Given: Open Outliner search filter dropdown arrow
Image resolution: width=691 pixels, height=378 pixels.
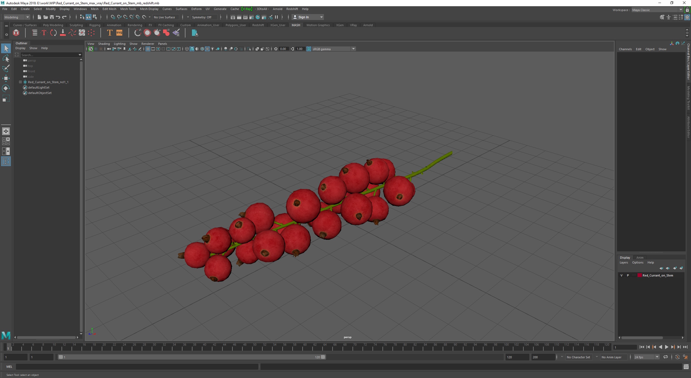Looking at the screenshot, I should click(80, 55).
